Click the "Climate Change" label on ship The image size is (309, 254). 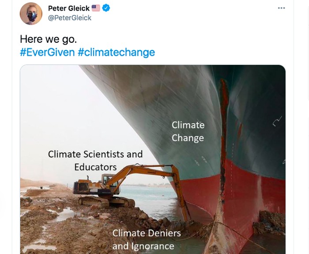188,131
